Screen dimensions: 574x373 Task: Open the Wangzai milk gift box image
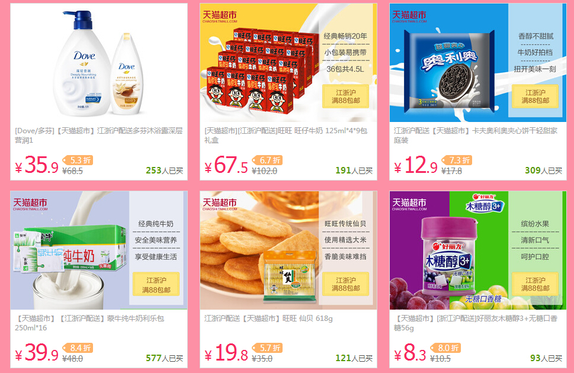point(288,63)
